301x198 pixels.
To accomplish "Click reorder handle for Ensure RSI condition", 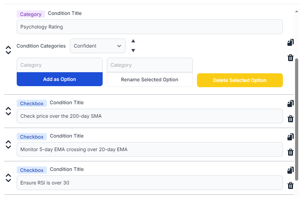I will click(x=9, y=178).
